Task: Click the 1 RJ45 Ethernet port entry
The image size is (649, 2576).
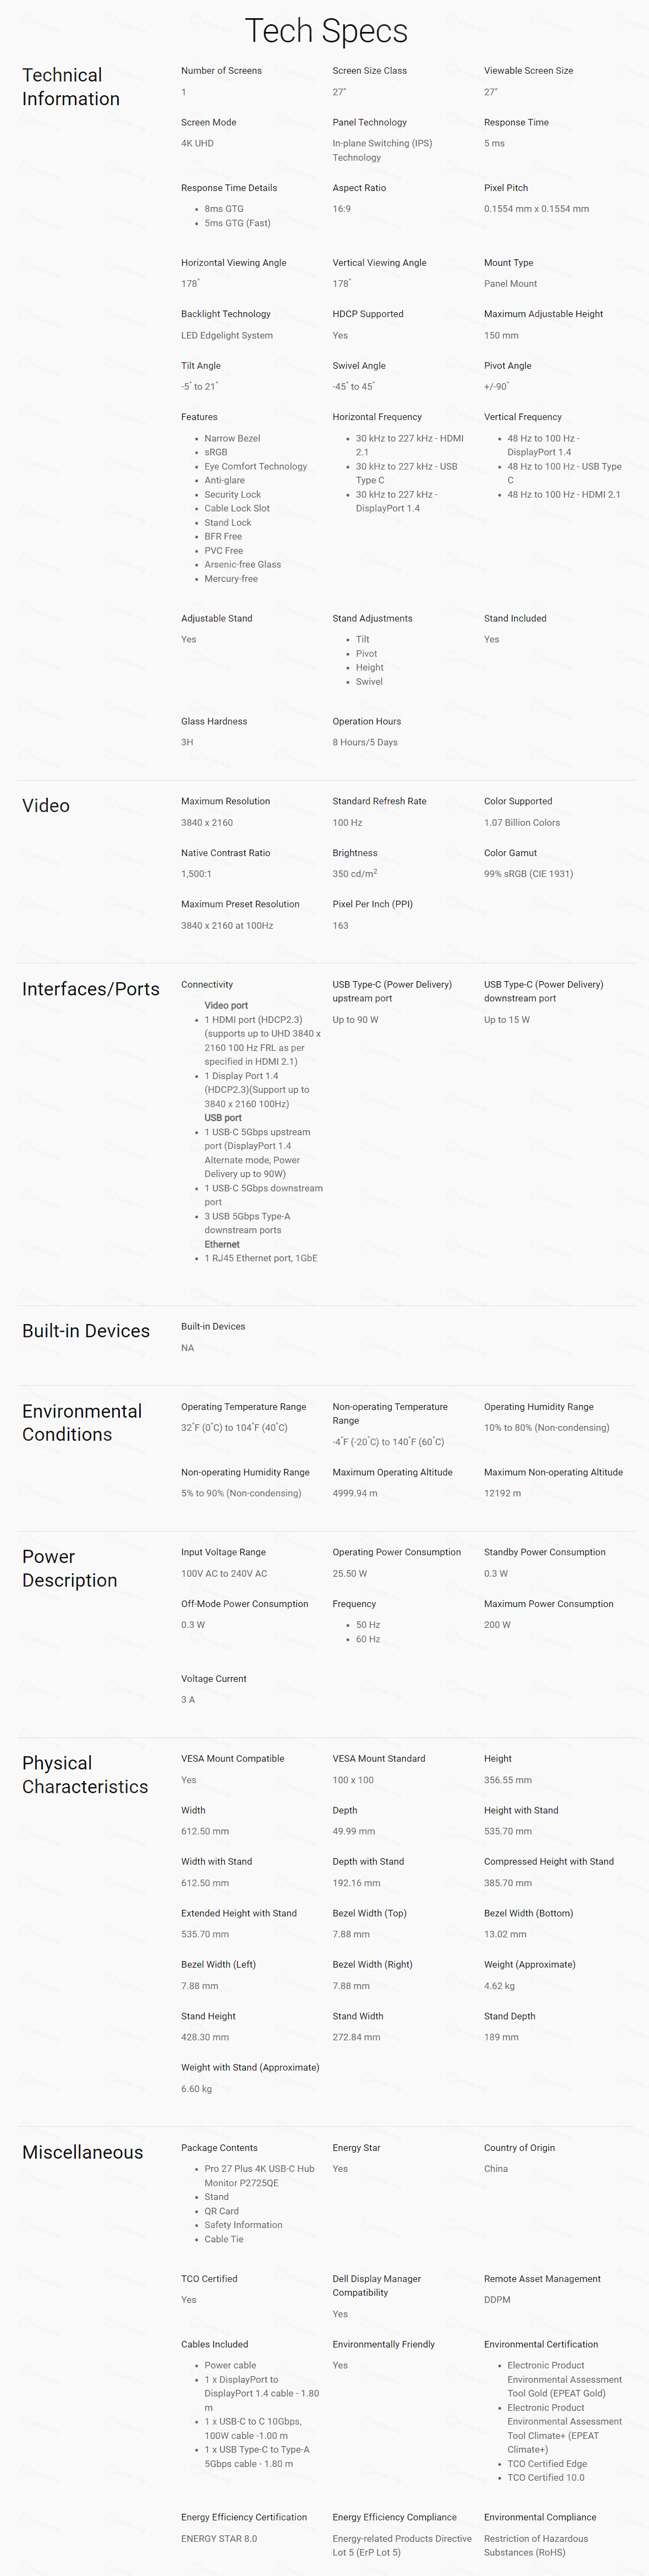Action: tap(261, 1258)
